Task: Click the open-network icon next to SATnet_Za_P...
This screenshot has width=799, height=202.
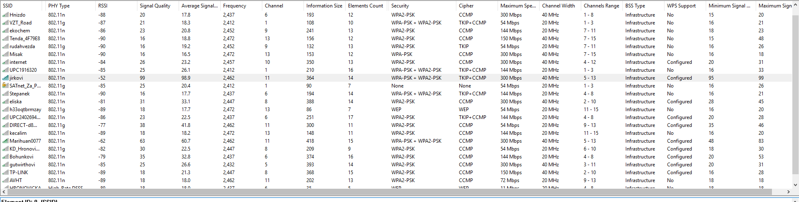Action: [x=5, y=86]
